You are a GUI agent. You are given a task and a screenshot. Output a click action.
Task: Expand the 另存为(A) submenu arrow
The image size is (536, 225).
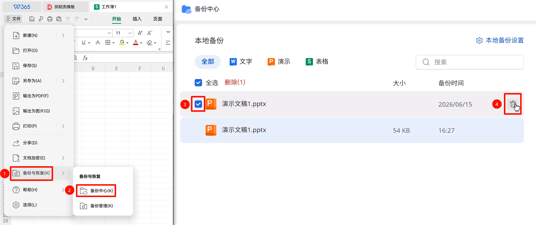[x=63, y=81]
